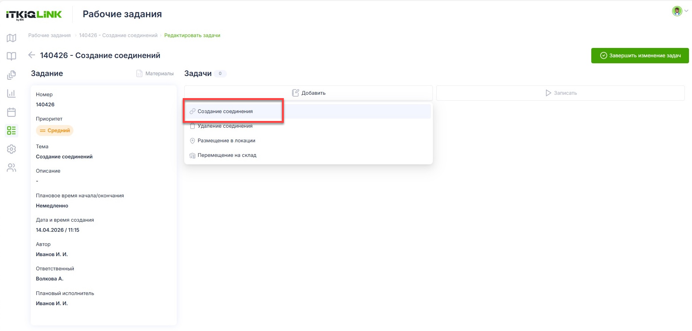Click the copy documents sidebar icon
This screenshot has width=692, height=331.
coord(11,75)
